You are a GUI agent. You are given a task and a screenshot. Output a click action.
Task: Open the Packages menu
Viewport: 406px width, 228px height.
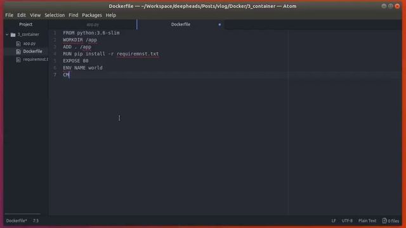(91, 15)
